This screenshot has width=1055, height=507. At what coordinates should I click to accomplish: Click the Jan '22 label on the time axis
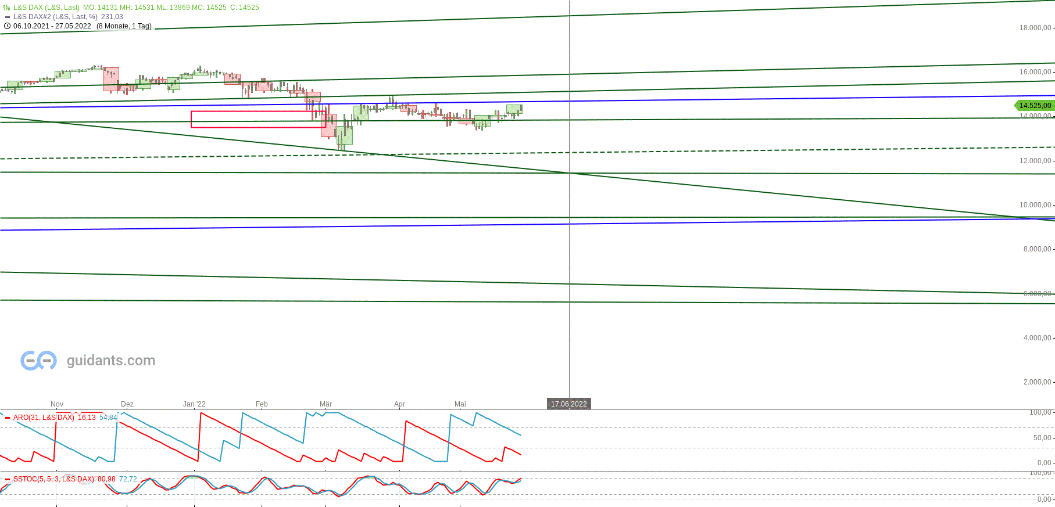(194, 404)
